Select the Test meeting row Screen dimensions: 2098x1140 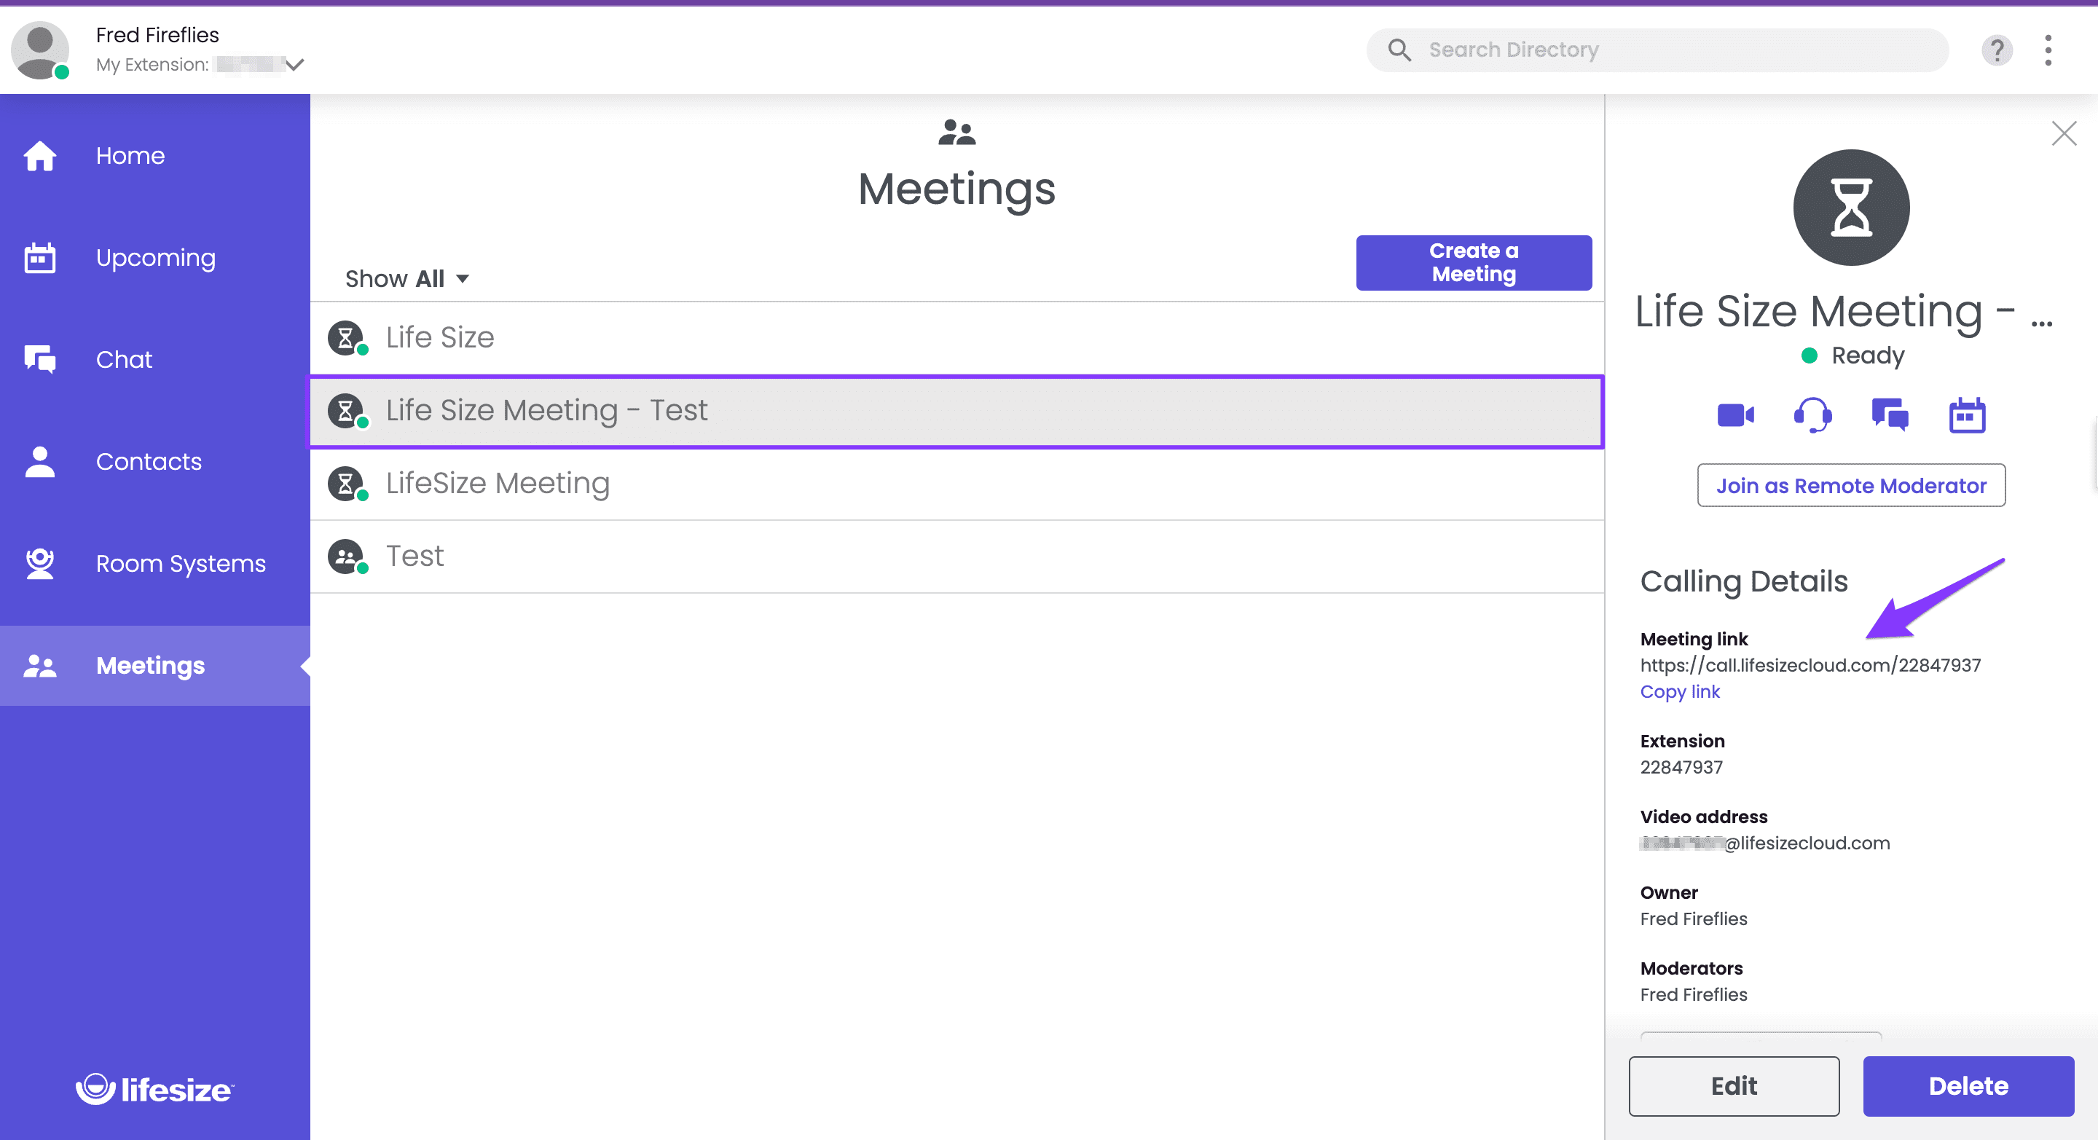(x=957, y=556)
